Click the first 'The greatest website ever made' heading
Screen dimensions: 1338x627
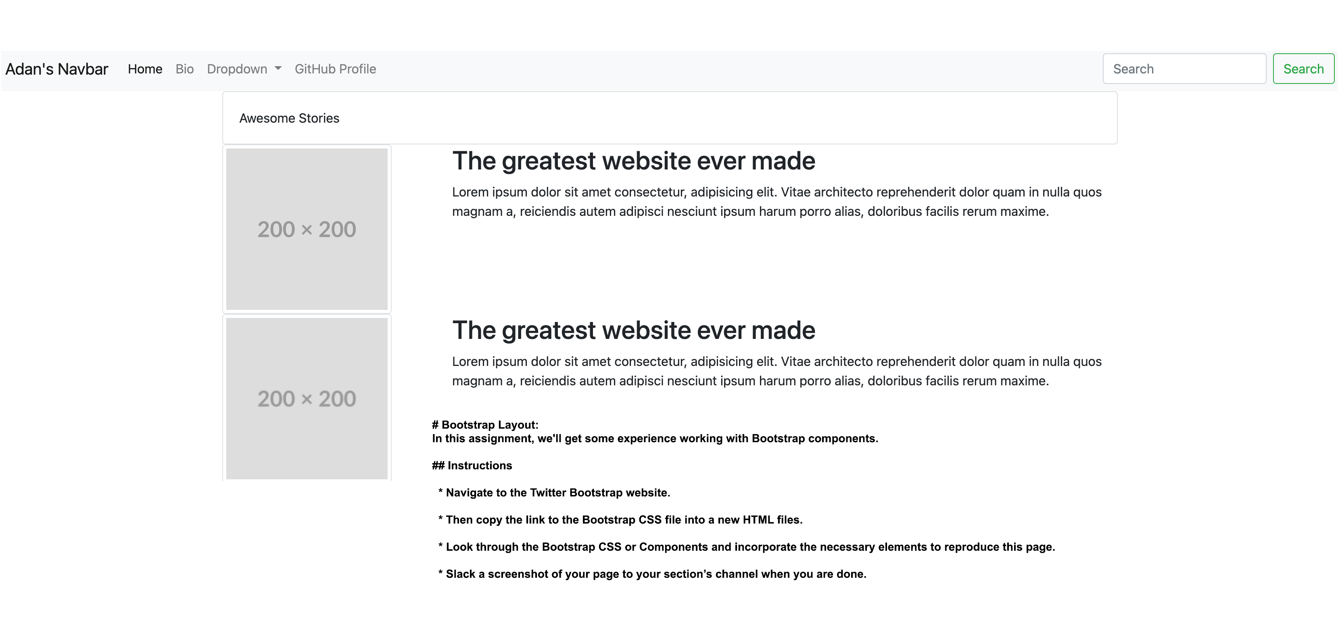pyautogui.click(x=633, y=161)
